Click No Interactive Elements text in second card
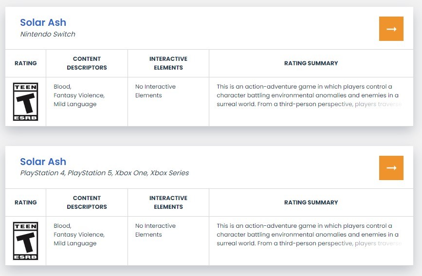 [x=155, y=230]
